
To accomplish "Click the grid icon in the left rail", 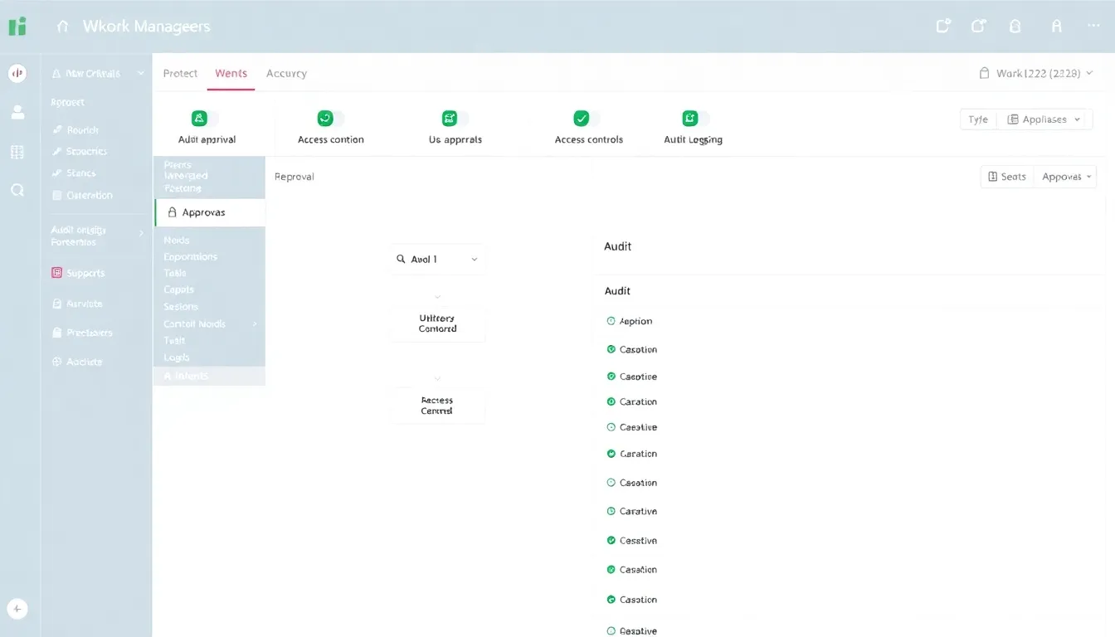I will 17,151.
